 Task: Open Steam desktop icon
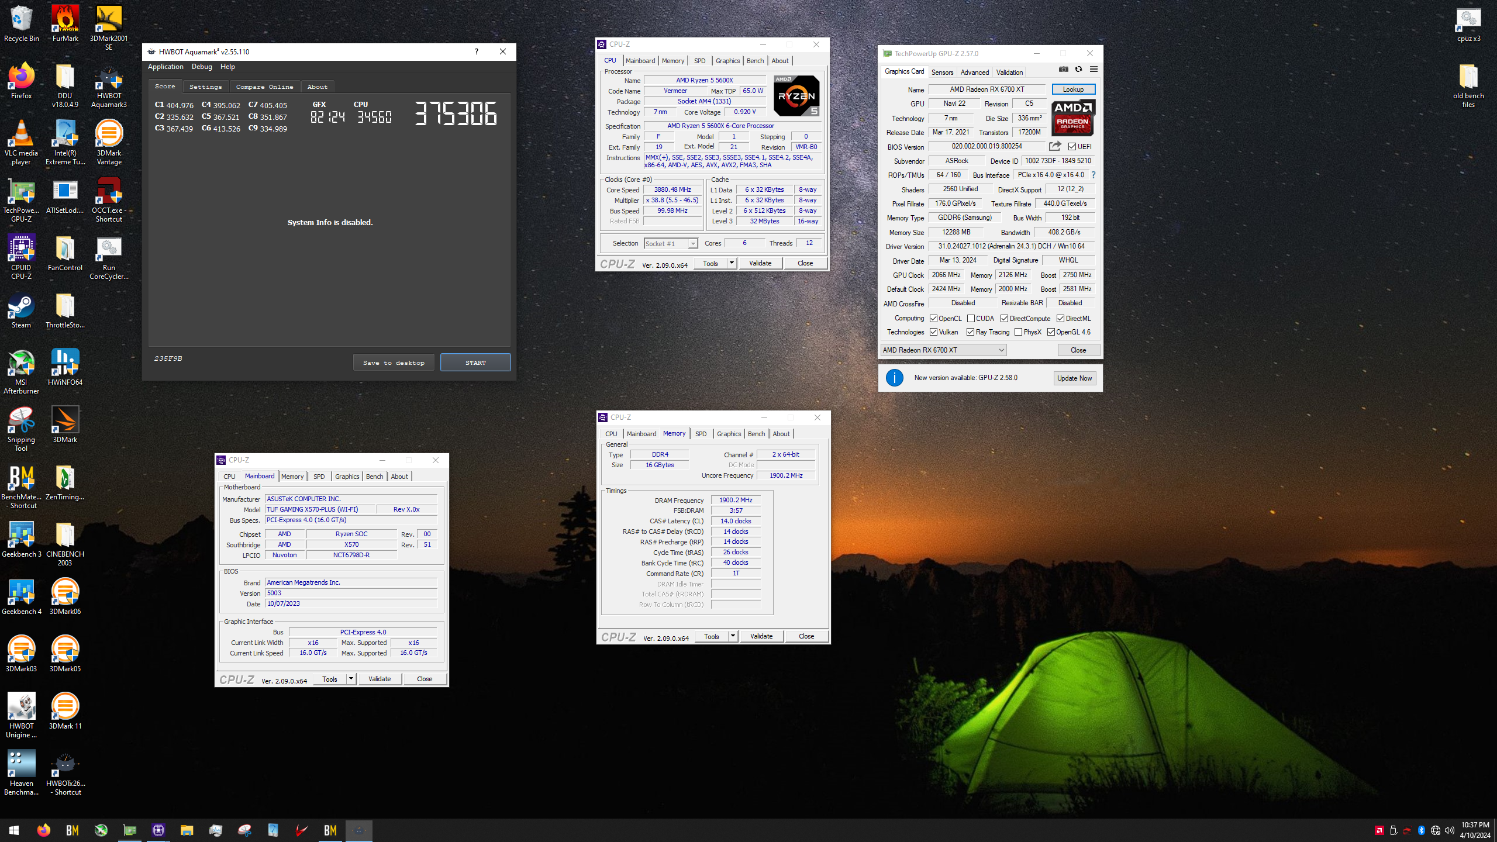click(x=21, y=310)
